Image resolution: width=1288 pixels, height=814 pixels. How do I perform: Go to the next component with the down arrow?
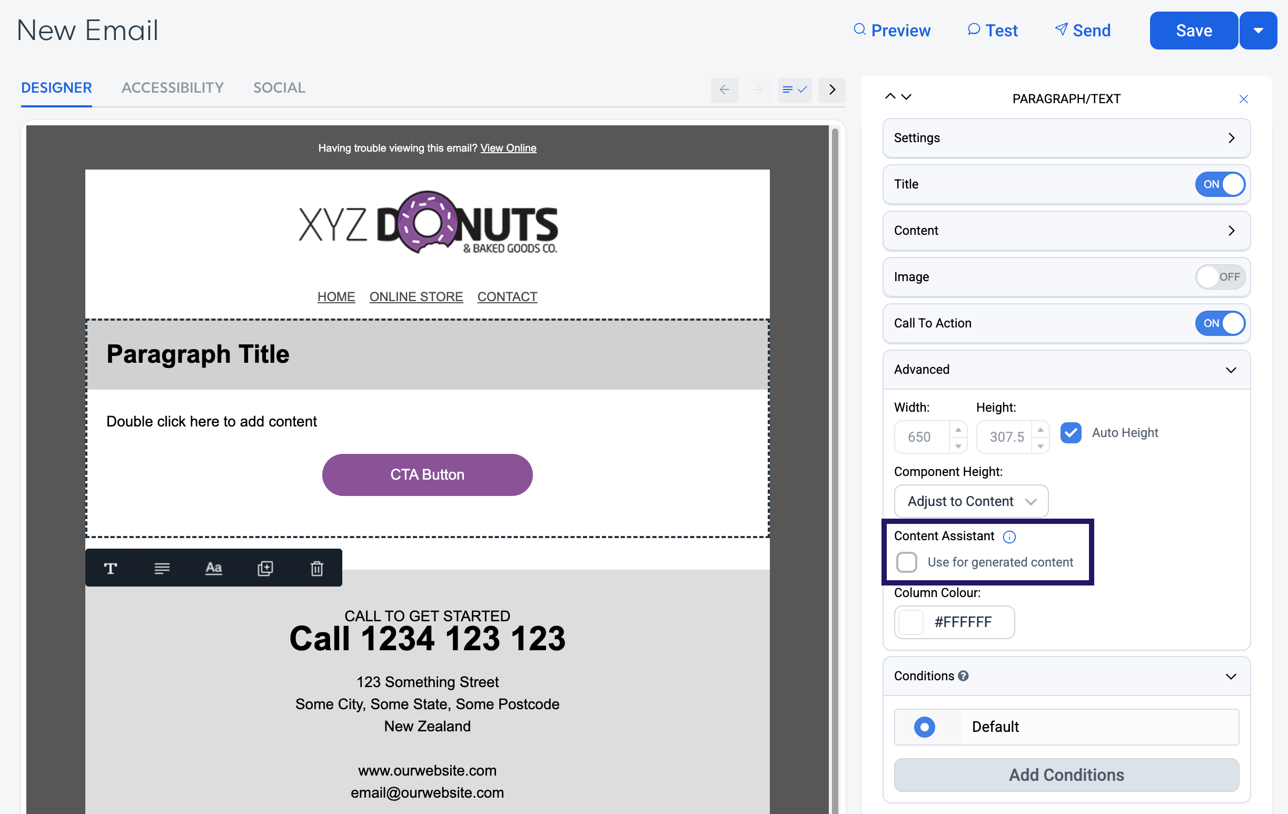coord(906,96)
